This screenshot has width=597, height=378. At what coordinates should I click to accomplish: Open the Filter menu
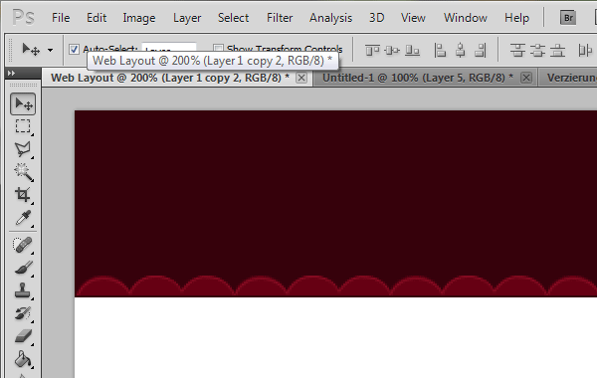(280, 18)
